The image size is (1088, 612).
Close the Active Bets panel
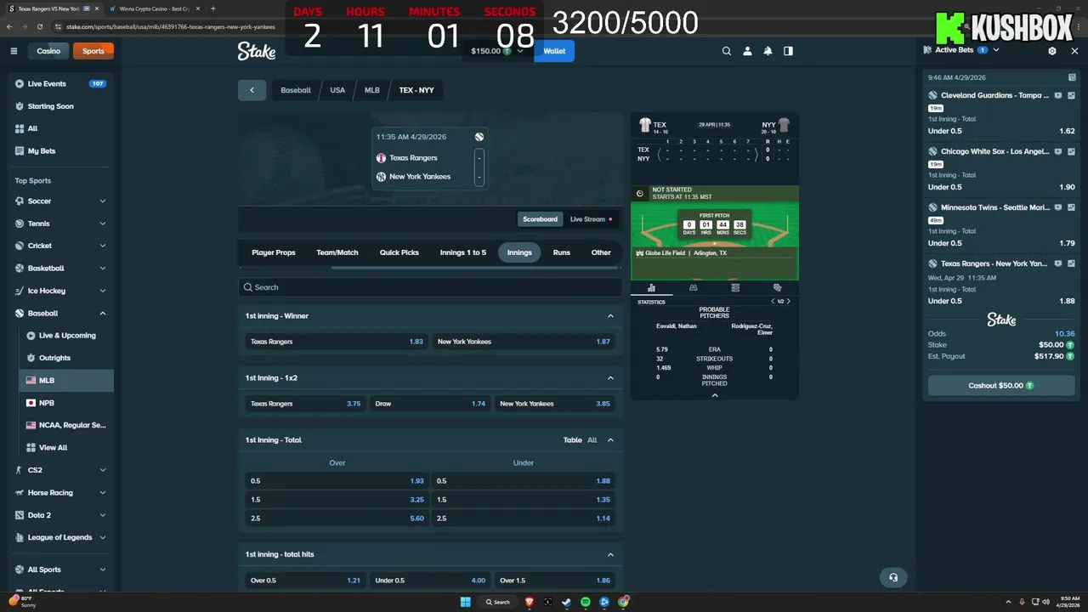pyautogui.click(x=1074, y=51)
